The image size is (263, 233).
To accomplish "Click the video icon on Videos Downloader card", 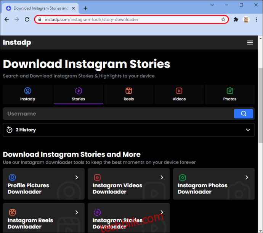I will 97,177.
